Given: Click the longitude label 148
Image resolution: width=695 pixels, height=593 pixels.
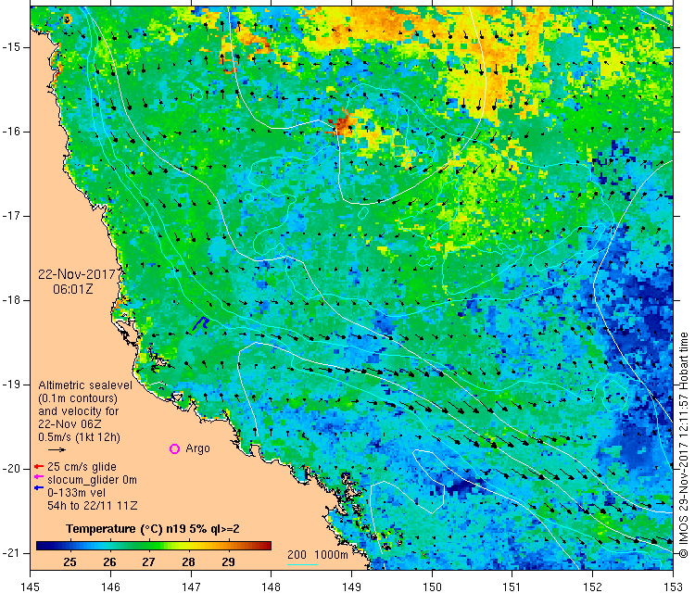Looking at the screenshot, I should point(272,587).
